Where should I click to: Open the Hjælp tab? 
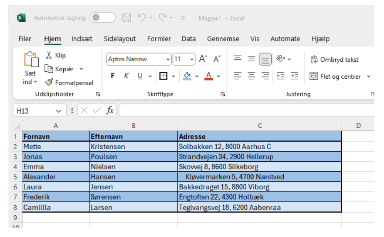tap(320, 39)
